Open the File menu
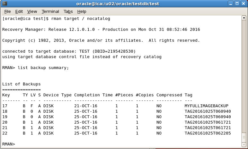The height and width of the screenshot is (149, 248). (7, 12)
